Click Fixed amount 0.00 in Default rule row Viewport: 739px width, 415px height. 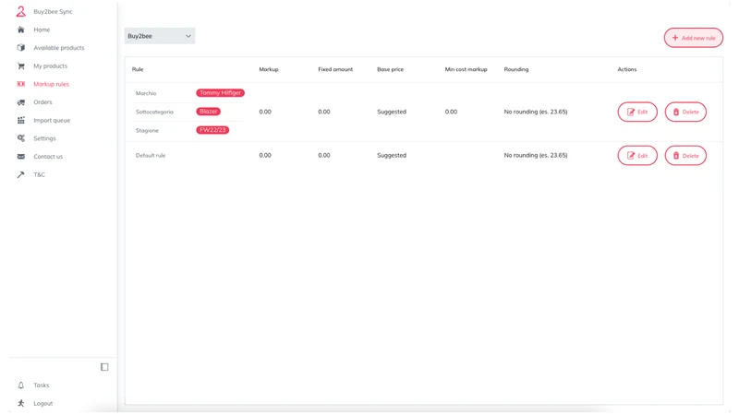[324, 155]
